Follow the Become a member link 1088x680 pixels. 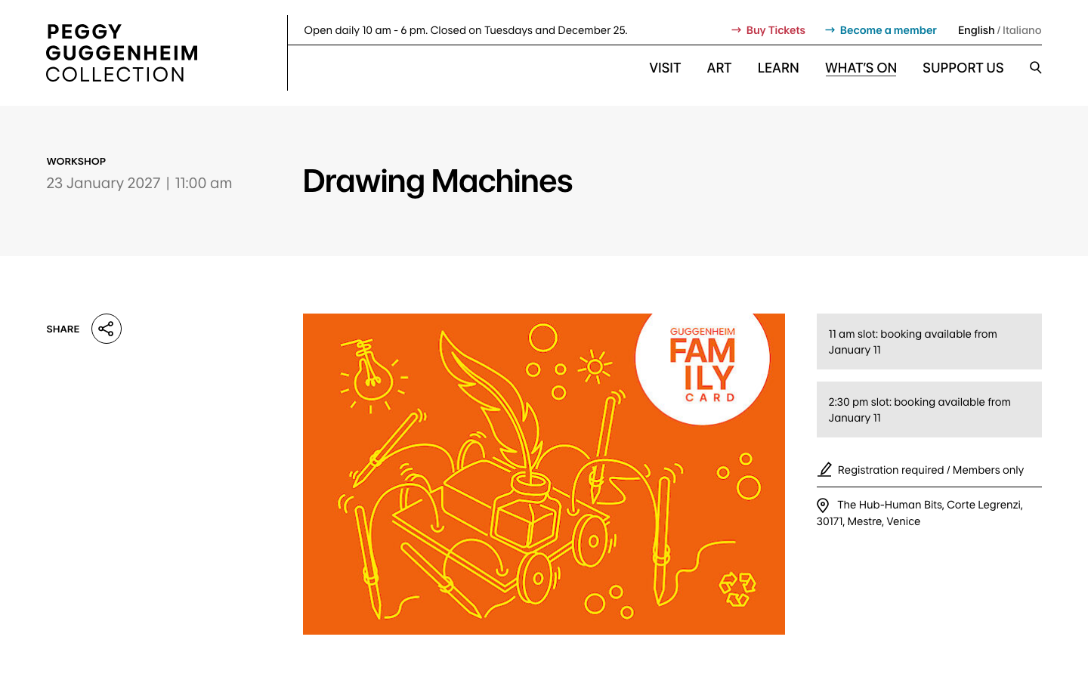(881, 30)
